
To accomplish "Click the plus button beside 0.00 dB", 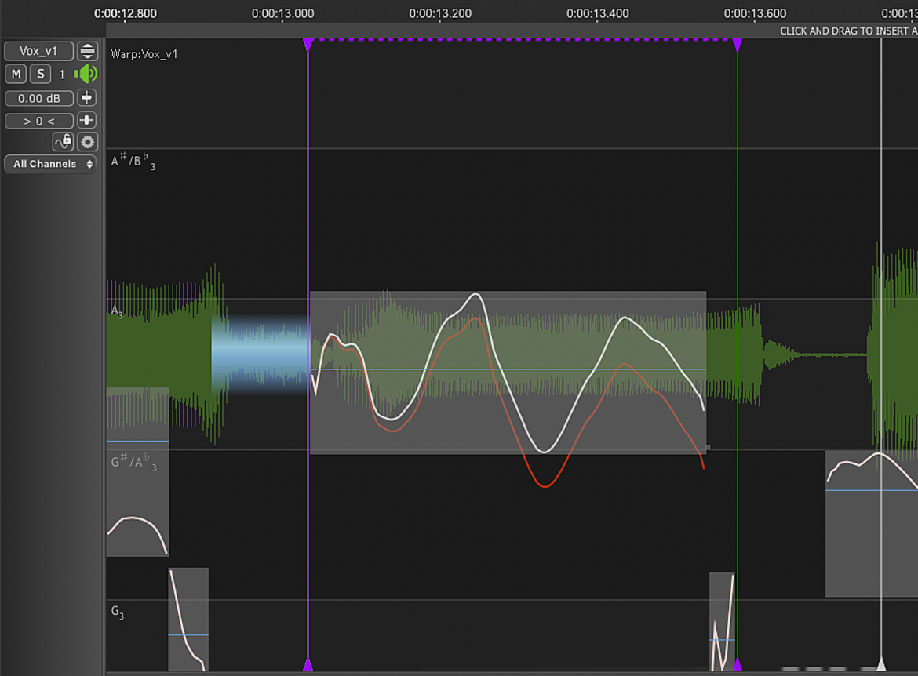I will pos(86,98).
